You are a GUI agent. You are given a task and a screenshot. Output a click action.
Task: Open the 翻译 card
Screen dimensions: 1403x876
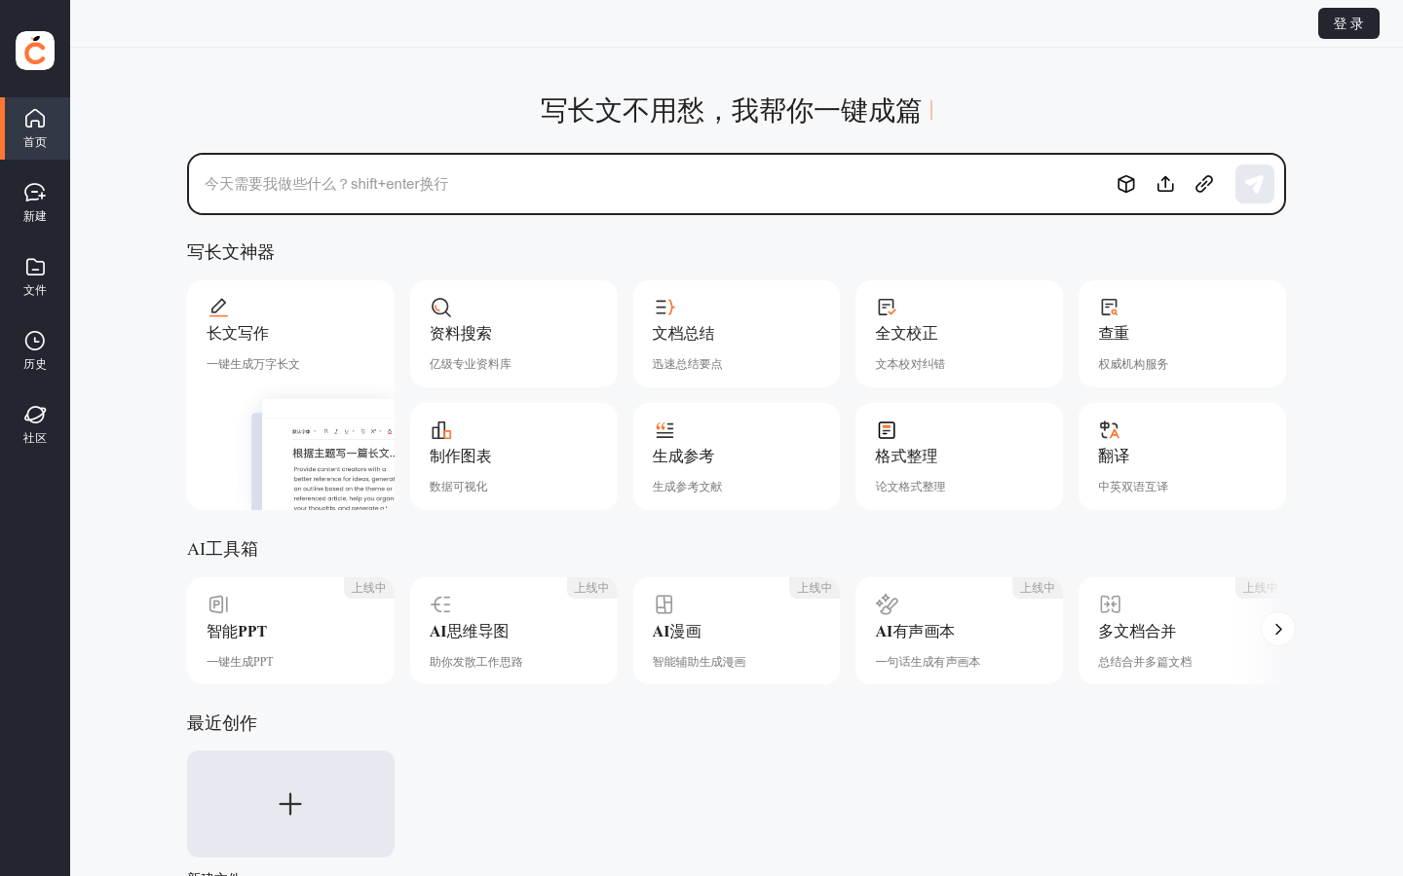coord(1182,456)
